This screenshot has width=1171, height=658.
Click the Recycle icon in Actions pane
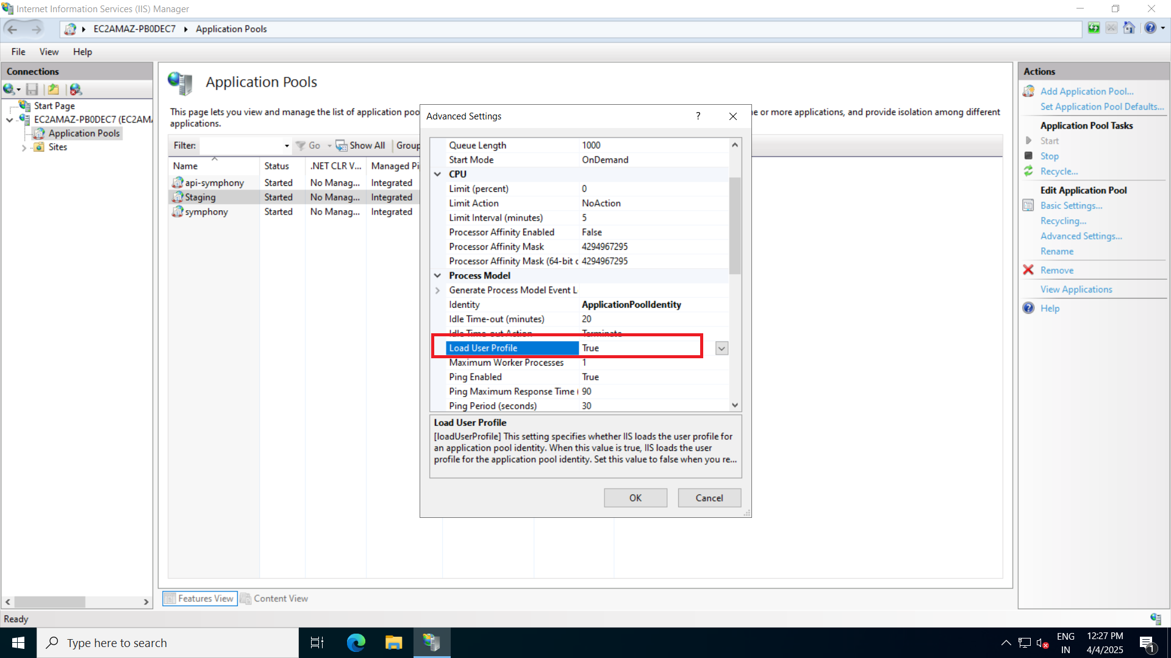1029,171
